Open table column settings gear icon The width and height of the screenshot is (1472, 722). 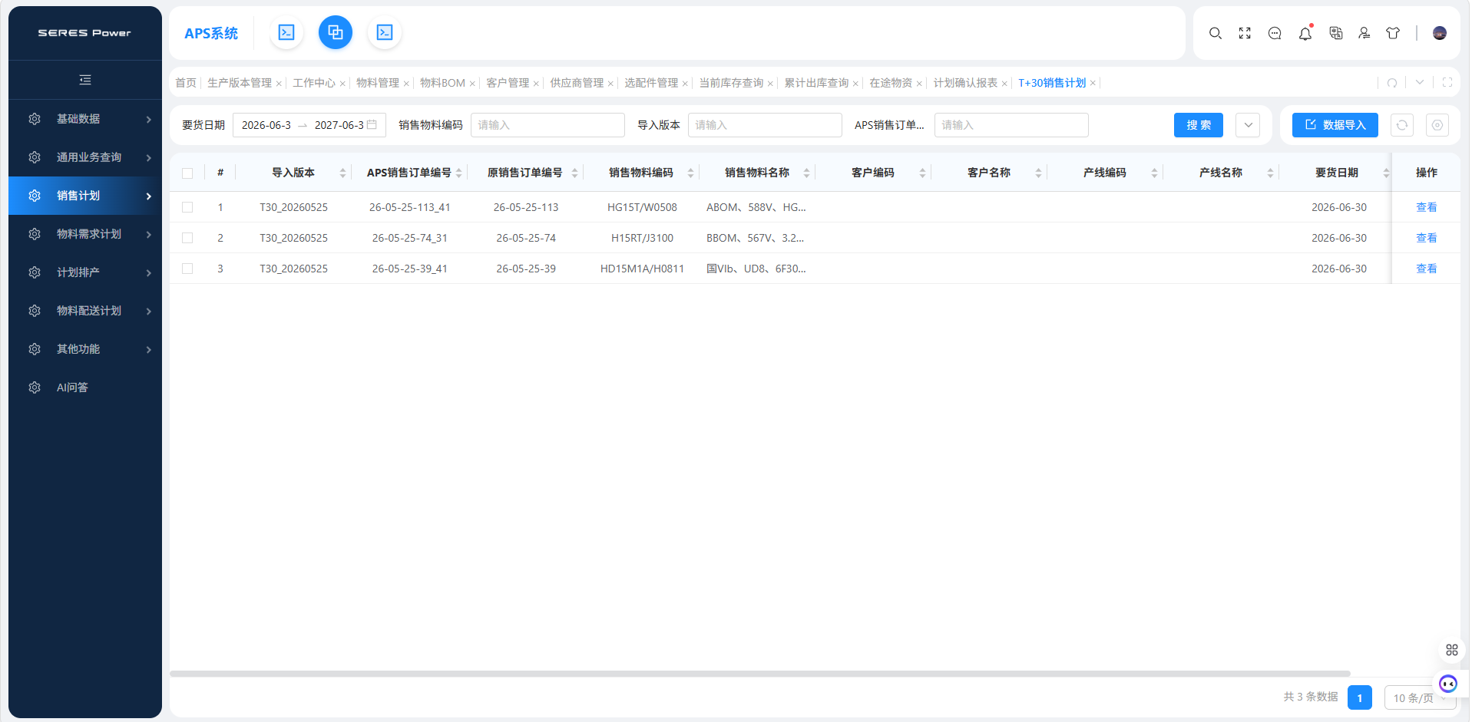(x=1437, y=125)
